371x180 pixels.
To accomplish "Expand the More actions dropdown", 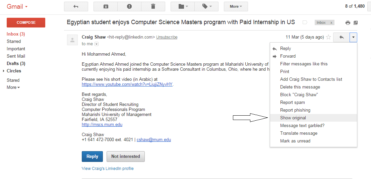I will pyautogui.click(x=236, y=6).
